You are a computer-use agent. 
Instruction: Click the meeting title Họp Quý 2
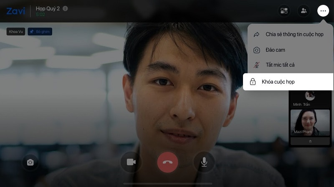48,8
